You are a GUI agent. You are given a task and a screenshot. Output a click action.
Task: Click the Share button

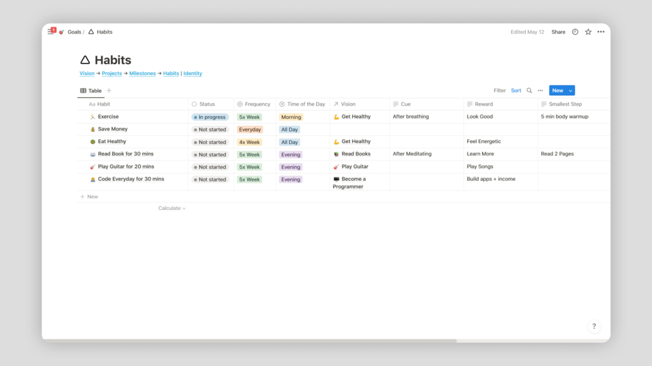click(x=558, y=32)
